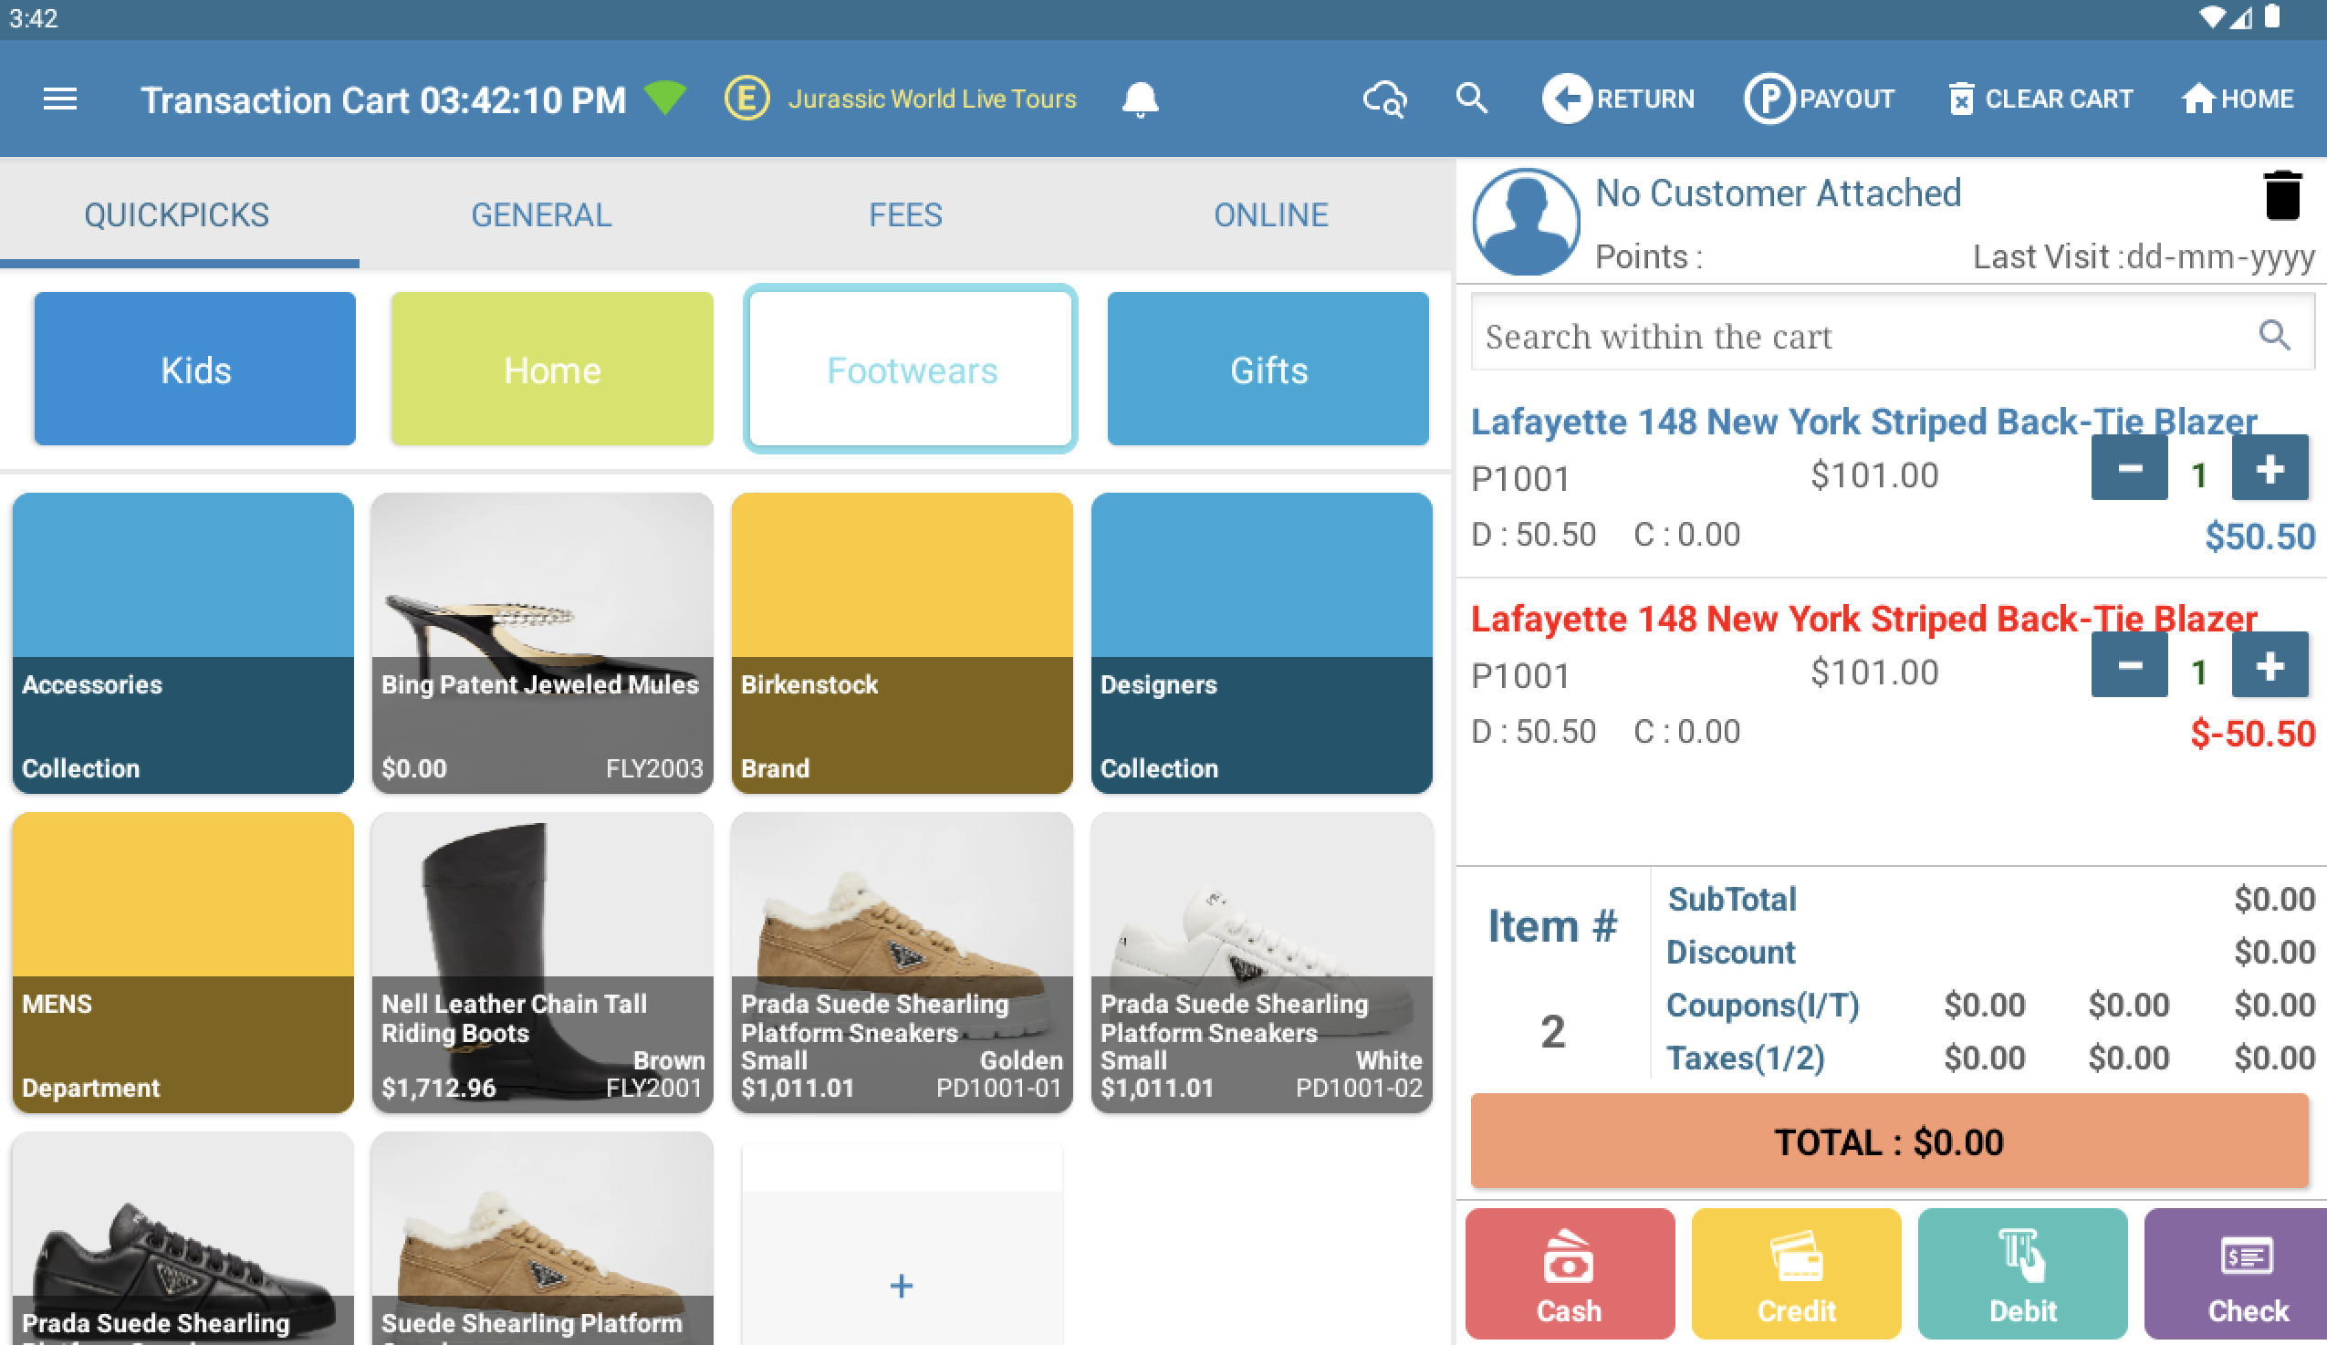Image resolution: width=2327 pixels, height=1345 pixels.
Task: Pay with Credit
Action: point(1796,1274)
